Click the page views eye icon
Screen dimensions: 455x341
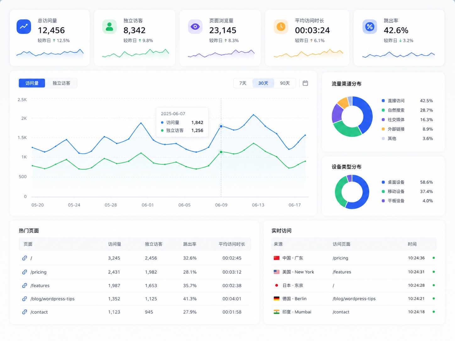click(x=195, y=27)
